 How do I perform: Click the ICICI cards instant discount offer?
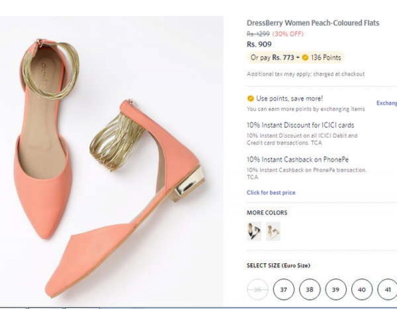[x=300, y=125]
